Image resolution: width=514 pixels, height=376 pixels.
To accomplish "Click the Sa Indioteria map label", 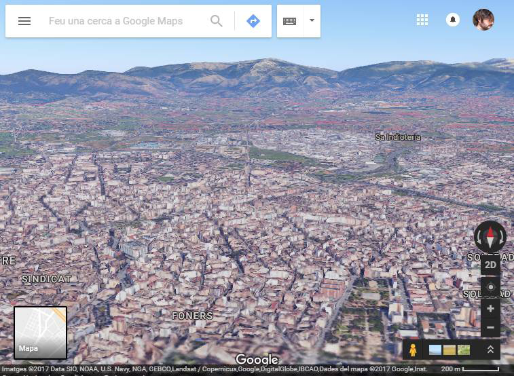I will [x=398, y=137].
